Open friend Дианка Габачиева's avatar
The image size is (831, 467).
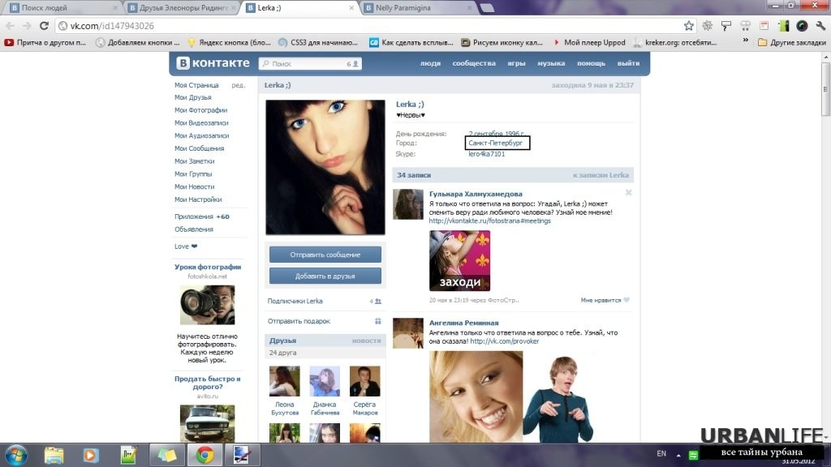(x=325, y=381)
